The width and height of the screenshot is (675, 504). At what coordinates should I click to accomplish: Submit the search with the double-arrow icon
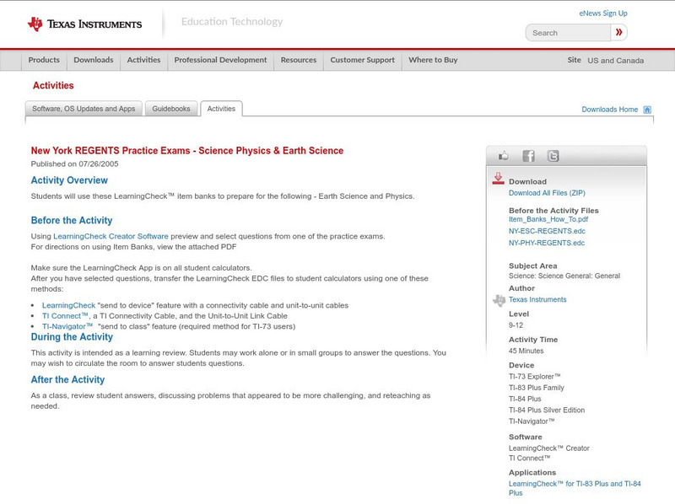click(x=618, y=31)
